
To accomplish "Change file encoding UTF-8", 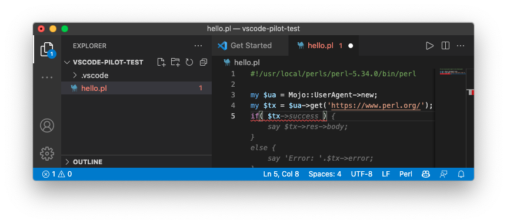I will pyautogui.click(x=362, y=174).
